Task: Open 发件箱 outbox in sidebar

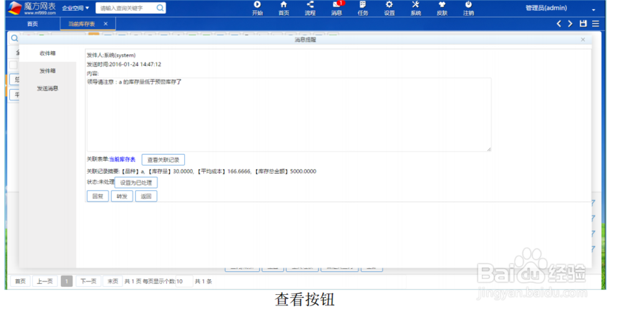Action: tap(48, 71)
